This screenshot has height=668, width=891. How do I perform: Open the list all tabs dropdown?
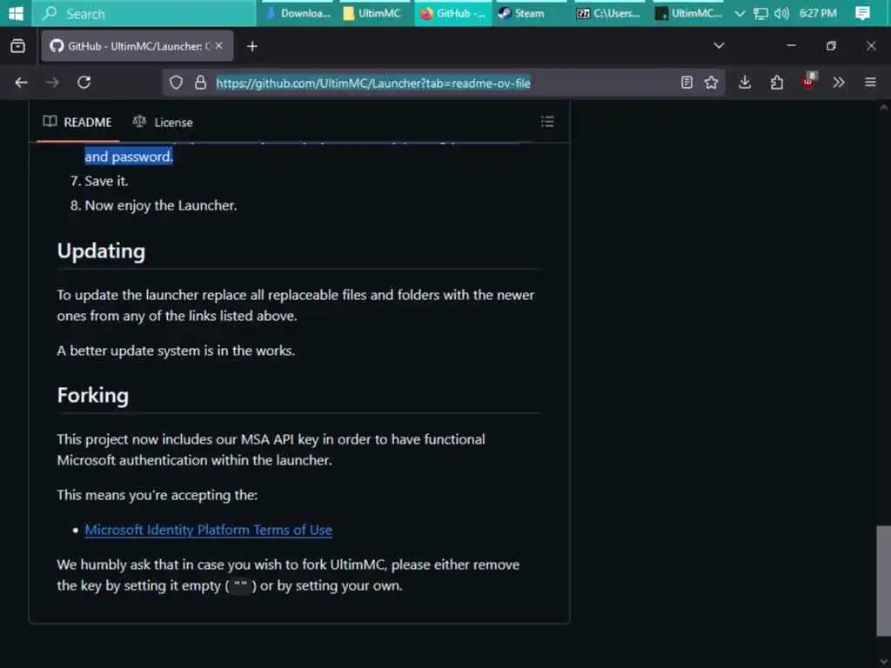719,46
